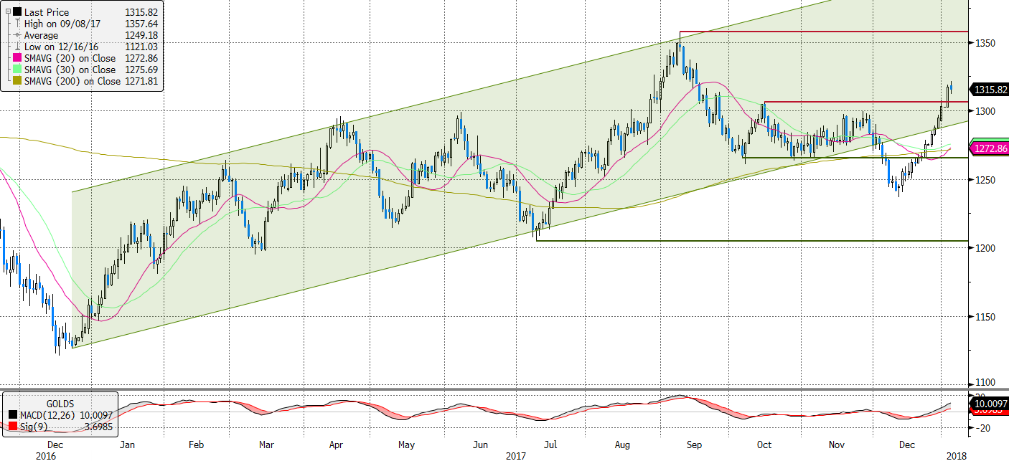Click the pink 1272.86 price axis tag
1009x461 pixels.
[988, 149]
